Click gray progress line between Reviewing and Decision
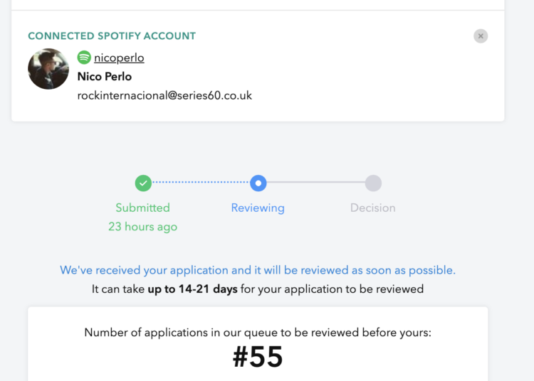The image size is (534, 381). click(315, 183)
